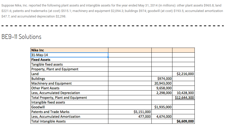Select the Nike Inc header cell
This screenshot has height=125, width=228.
[x=69, y=50]
